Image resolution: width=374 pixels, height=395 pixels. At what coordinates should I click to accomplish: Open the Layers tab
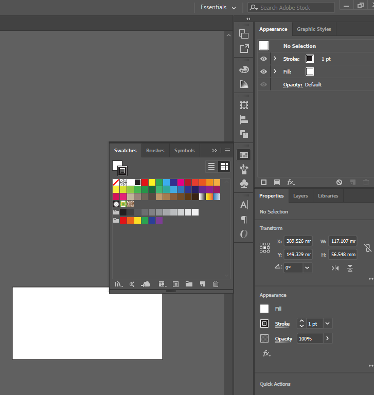click(x=300, y=196)
